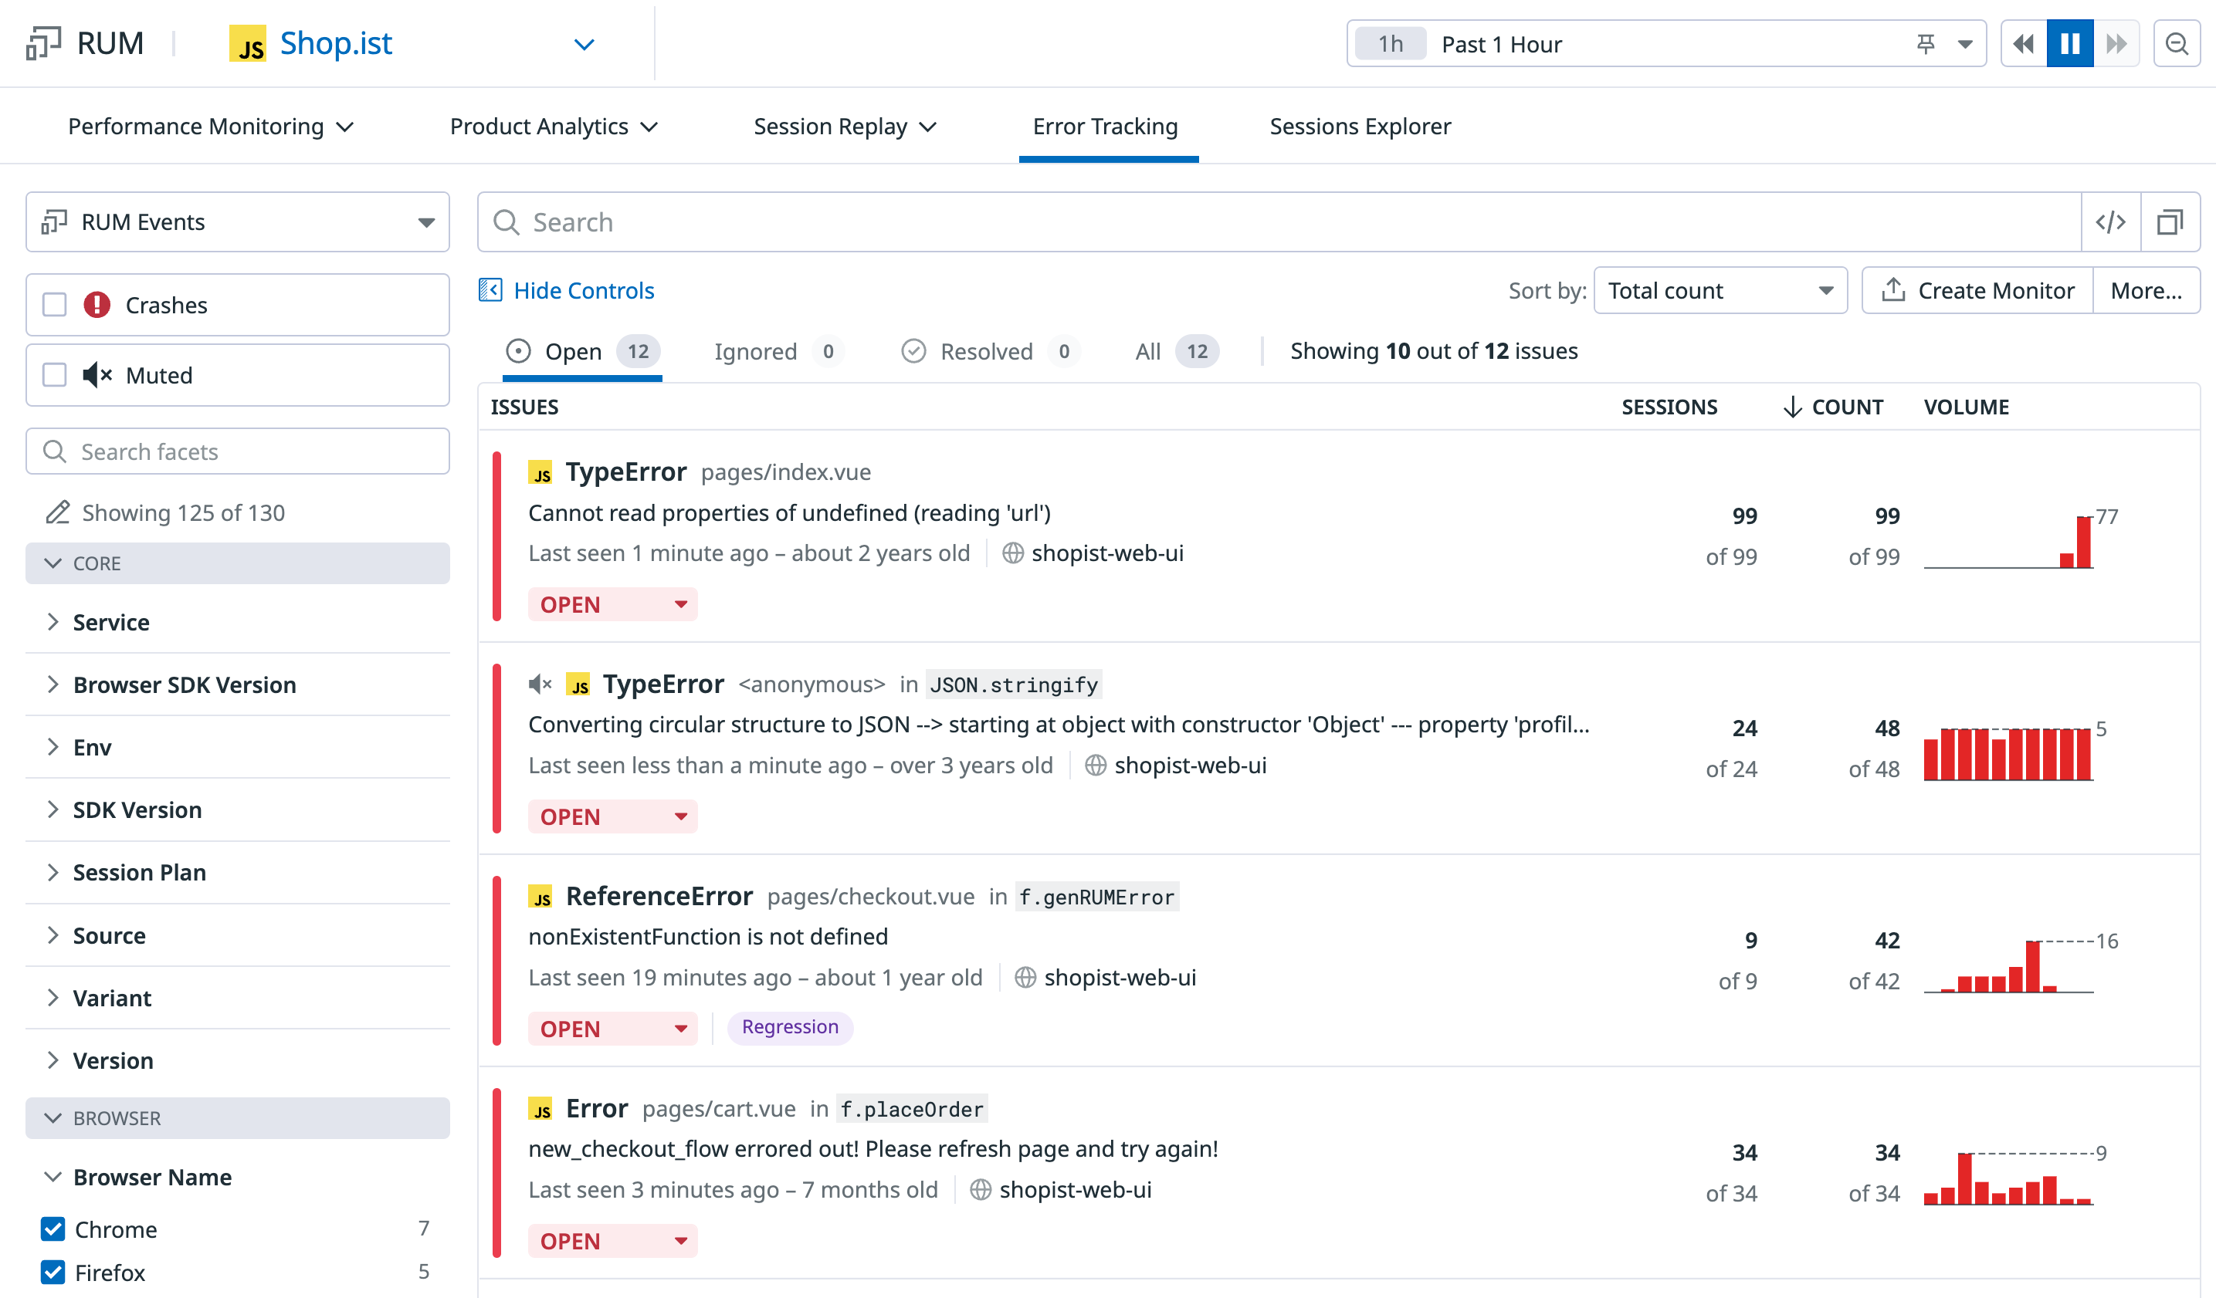Click the muted speaker icon on JSON.stringify issue
The image size is (2216, 1298).
tap(539, 684)
